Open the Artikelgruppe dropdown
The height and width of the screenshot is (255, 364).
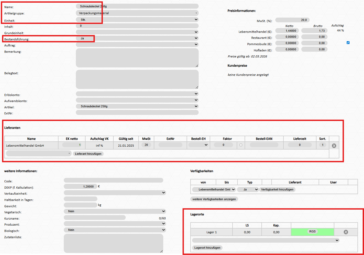[137, 13]
